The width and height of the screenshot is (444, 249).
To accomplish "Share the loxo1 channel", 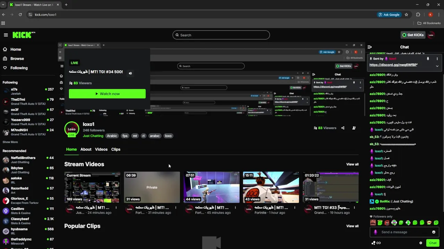I will coord(343,128).
